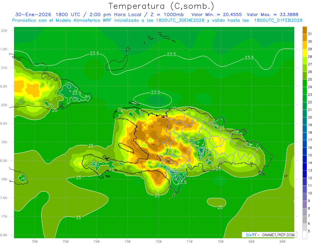Click the "71W" longitude axis label
Screen dimensions: 317x245
click(x=189, y=242)
